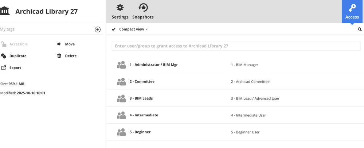Open the Settings gear icon
This screenshot has width=364, height=148.
coord(120,8)
